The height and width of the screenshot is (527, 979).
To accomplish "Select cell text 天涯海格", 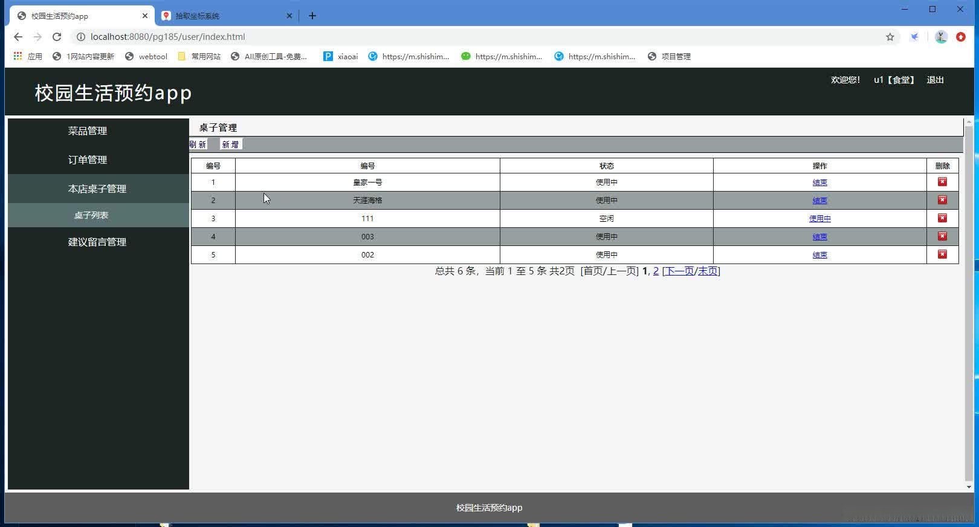I will tap(367, 200).
